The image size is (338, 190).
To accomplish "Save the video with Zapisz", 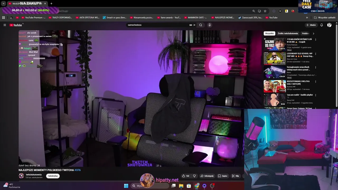I will [223, 176].
